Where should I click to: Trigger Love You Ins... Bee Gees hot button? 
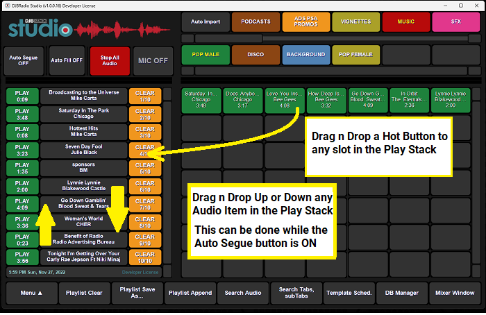(x=285, y=101)
